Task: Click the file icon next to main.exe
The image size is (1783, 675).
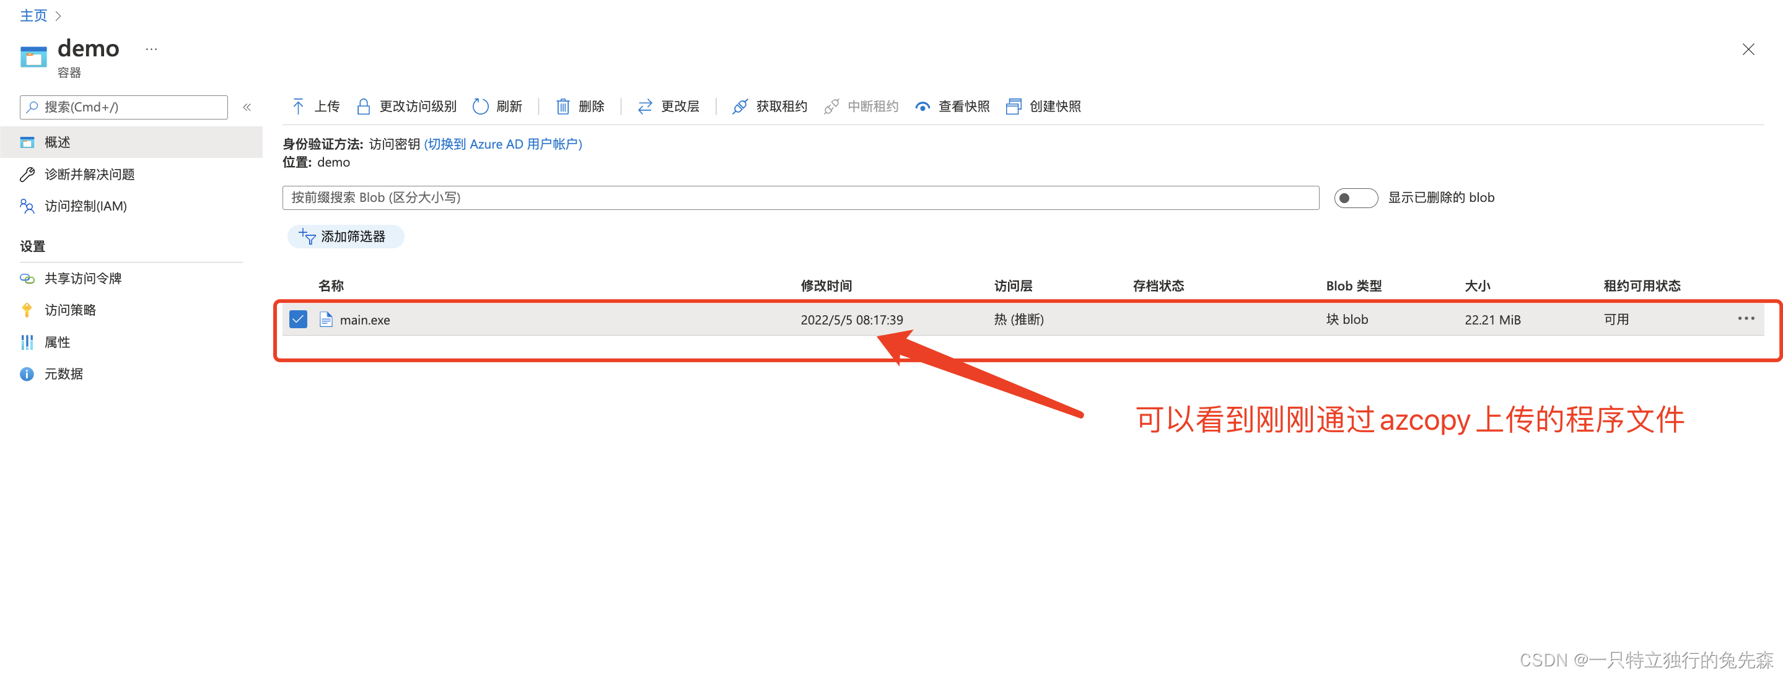Action: pos(325,320)
